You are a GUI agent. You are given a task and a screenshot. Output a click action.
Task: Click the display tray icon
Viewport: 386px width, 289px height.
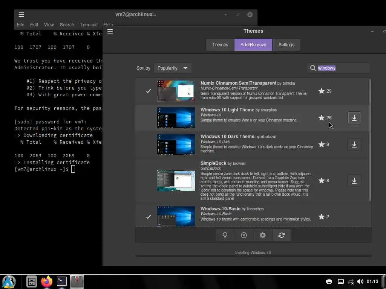[341, 281]
